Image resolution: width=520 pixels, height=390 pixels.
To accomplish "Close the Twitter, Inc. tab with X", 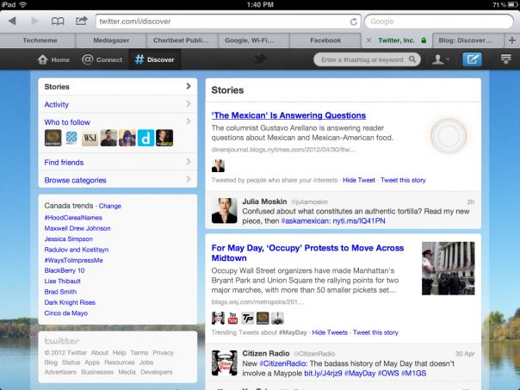I will [x=368, y=40].
